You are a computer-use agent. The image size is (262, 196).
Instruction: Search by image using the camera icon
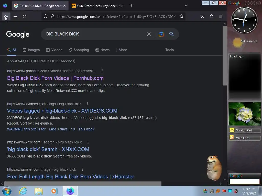pos(161,34)
